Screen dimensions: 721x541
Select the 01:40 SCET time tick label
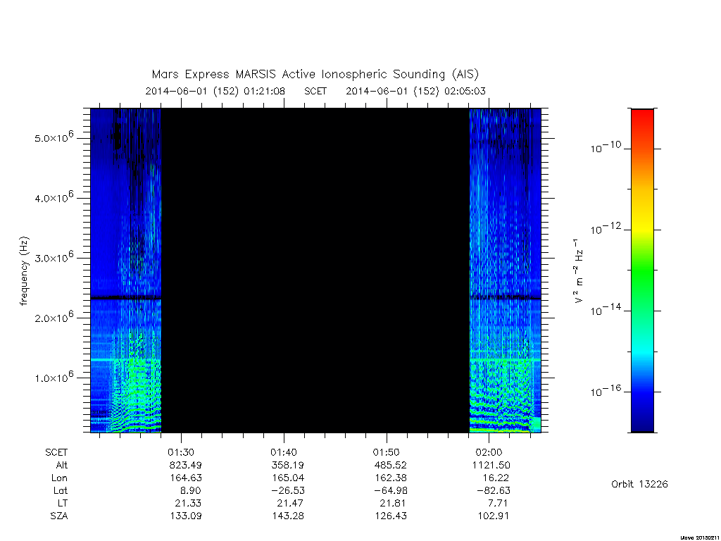(284, 452)
